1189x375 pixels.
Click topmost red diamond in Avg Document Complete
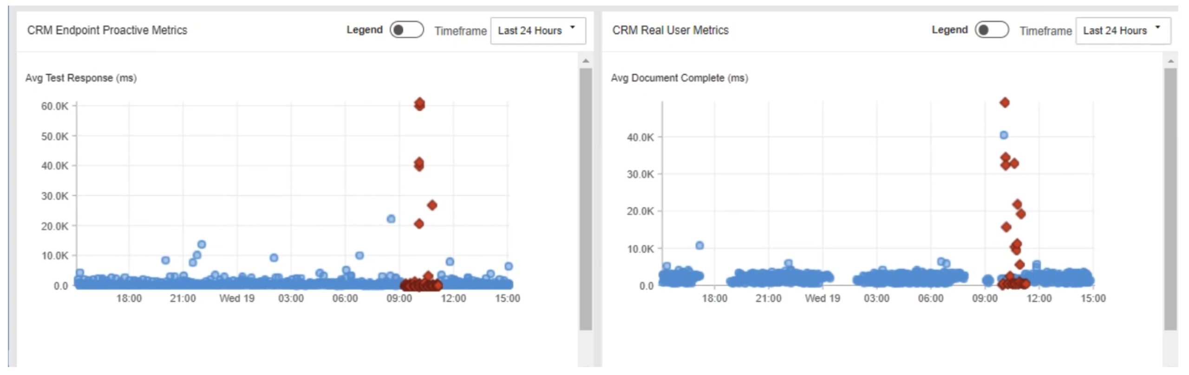click(x=1005, y=102)
